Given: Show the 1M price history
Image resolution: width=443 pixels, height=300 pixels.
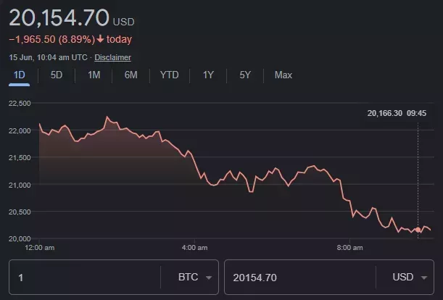Looking at the screenshot, I should pos(94,75).
